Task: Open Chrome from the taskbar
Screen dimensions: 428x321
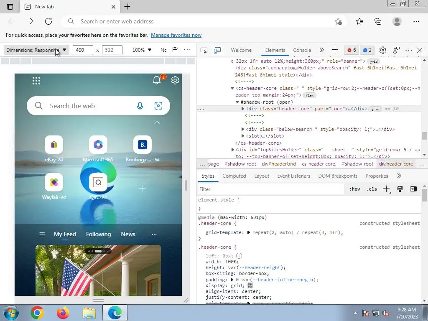Action: pyautogui.click(x=37, y=313)
